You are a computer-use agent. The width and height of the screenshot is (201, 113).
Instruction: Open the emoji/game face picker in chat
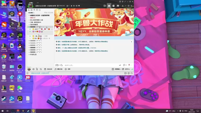pyautogui.click(x=57, y=65)
